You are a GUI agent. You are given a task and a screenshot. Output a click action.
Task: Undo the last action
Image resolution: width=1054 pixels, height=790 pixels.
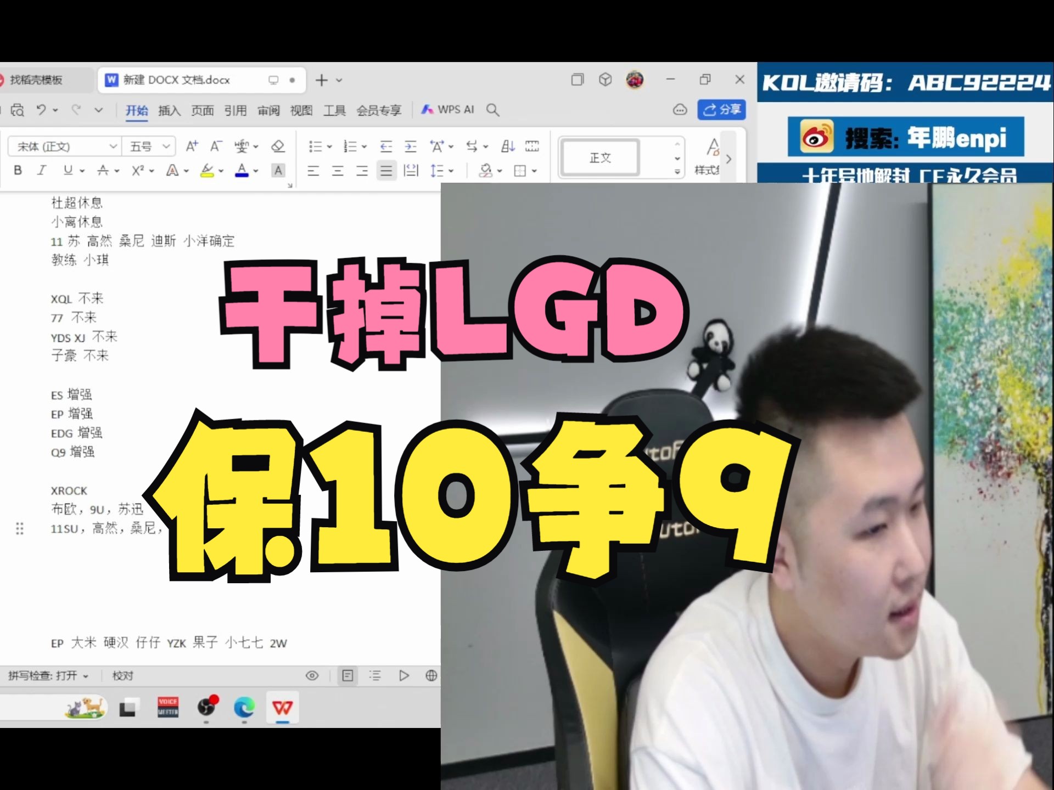pyautogui.click(x=41, y=110)
